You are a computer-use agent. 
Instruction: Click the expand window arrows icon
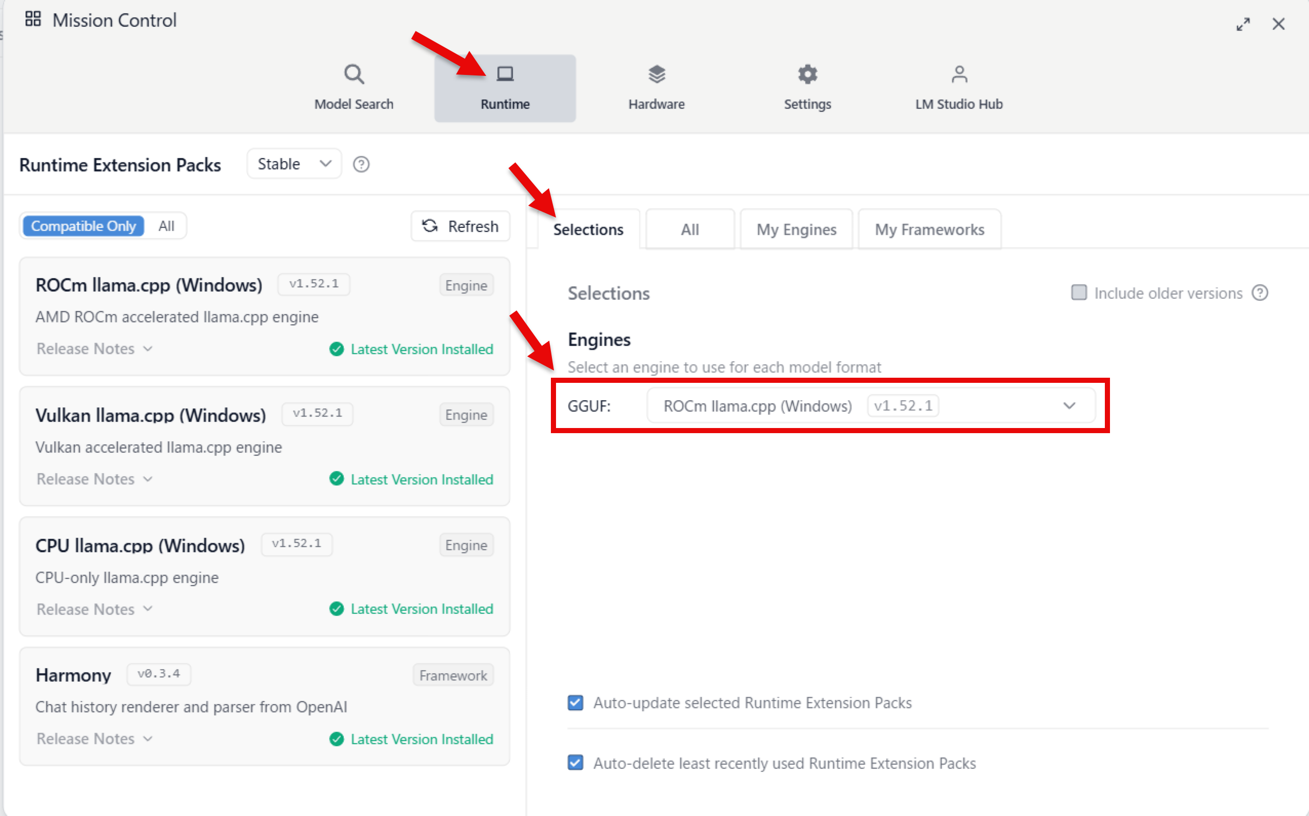click(1243, 24)
